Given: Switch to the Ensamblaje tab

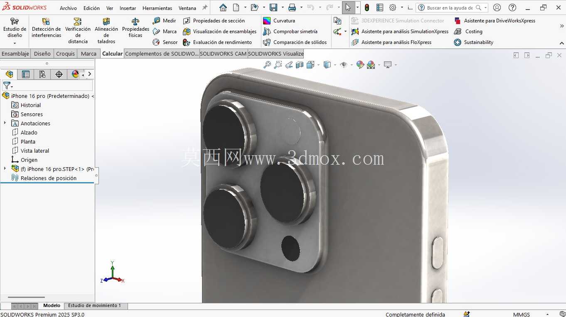Looking at the screenshot, I should tap(15, 54).
